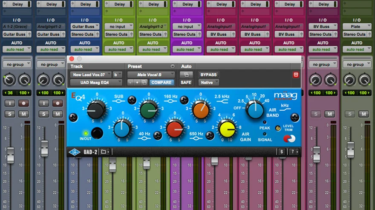Click the automation enable icon under Auto
375x210 pixels.
[186, 75]
